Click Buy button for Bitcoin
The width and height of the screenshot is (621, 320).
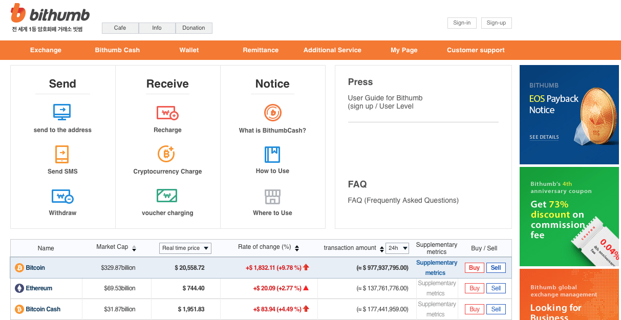(475, 268)
